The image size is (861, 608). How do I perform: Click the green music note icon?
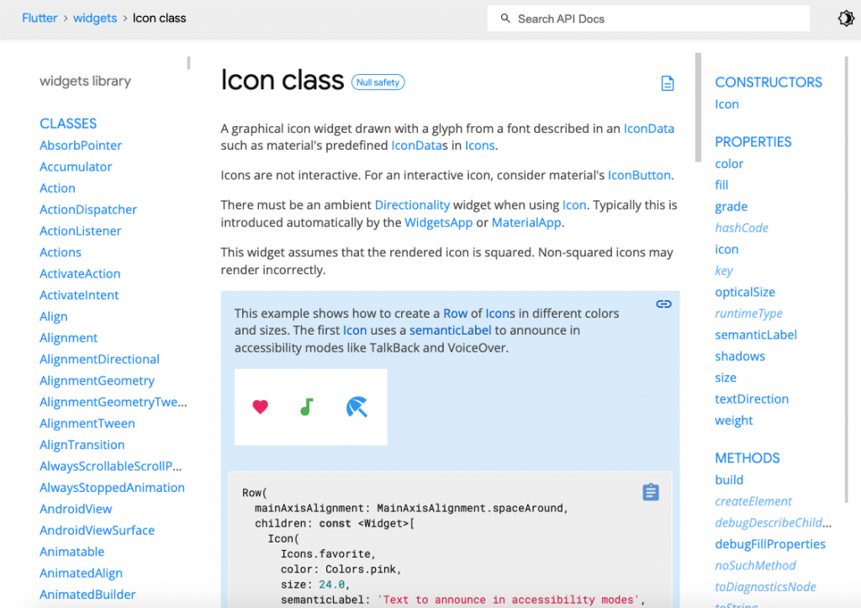pos(307,406)
